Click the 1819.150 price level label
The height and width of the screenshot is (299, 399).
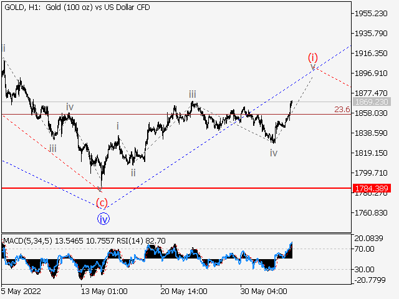point(371,153)
